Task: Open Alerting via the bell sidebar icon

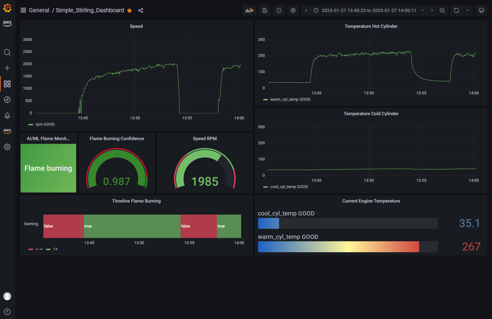Action: click(x=7, y=115)
